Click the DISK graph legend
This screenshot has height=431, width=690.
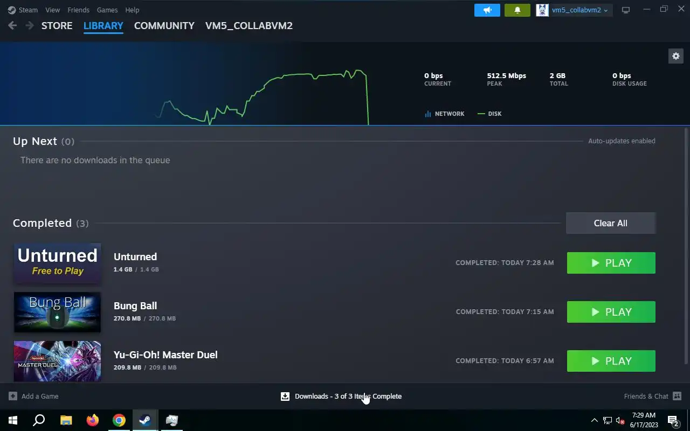489,114
